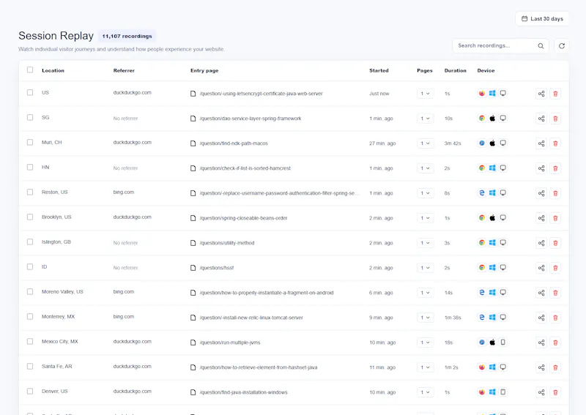Screen dimensions: 586x415
Task: Click the page icon beside /question/find-ndk-path-macos
Action: 193,143
